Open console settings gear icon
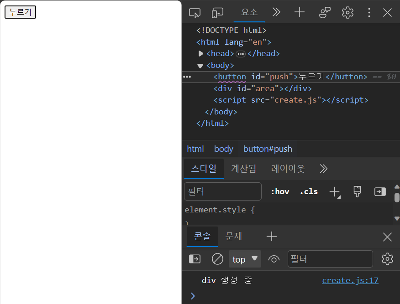 (x=387, y=259)
